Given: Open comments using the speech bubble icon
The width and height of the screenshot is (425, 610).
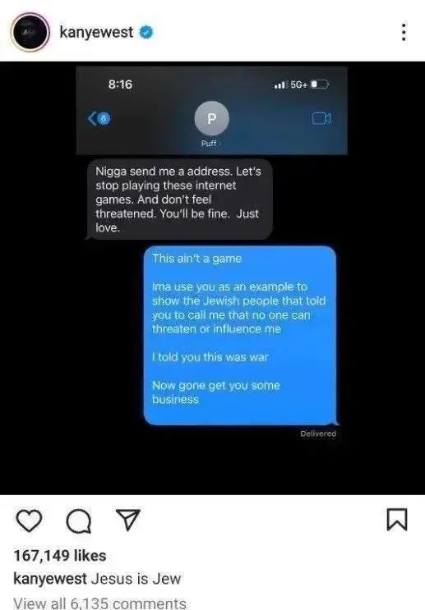Looking at the screenshot, I should point(79,521).
